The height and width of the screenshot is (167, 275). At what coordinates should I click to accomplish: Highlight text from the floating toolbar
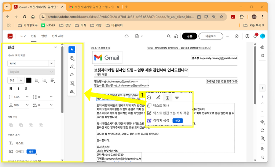point(158,98)
